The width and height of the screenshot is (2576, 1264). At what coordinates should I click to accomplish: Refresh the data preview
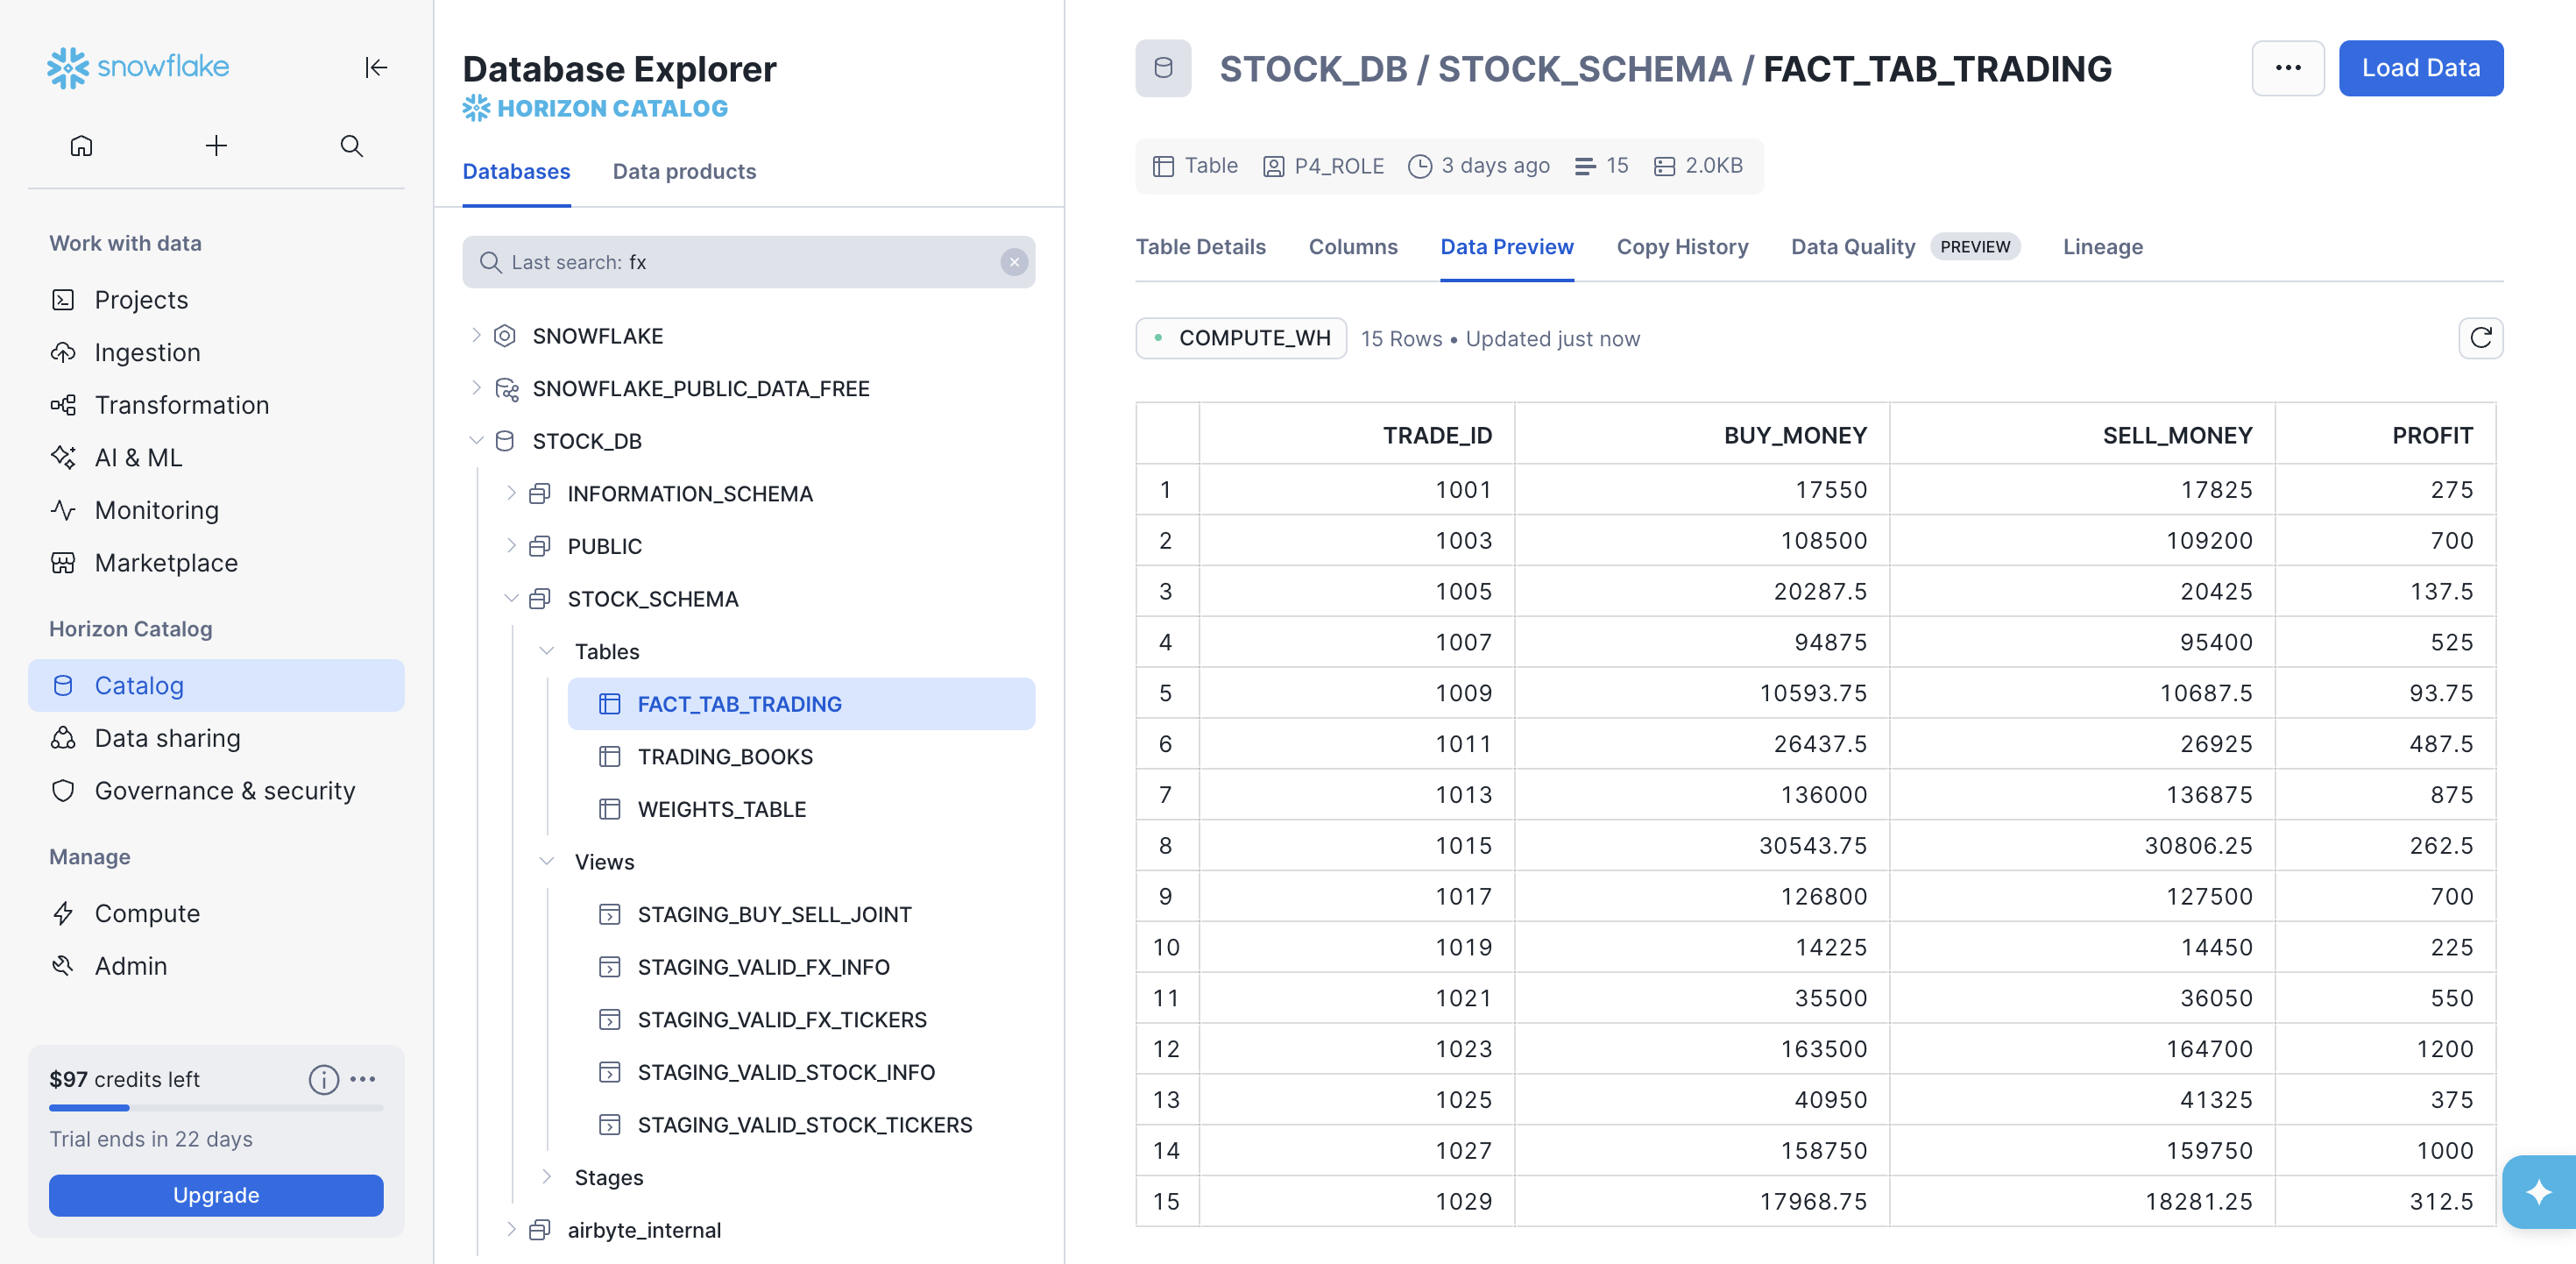click(2480, 338)
